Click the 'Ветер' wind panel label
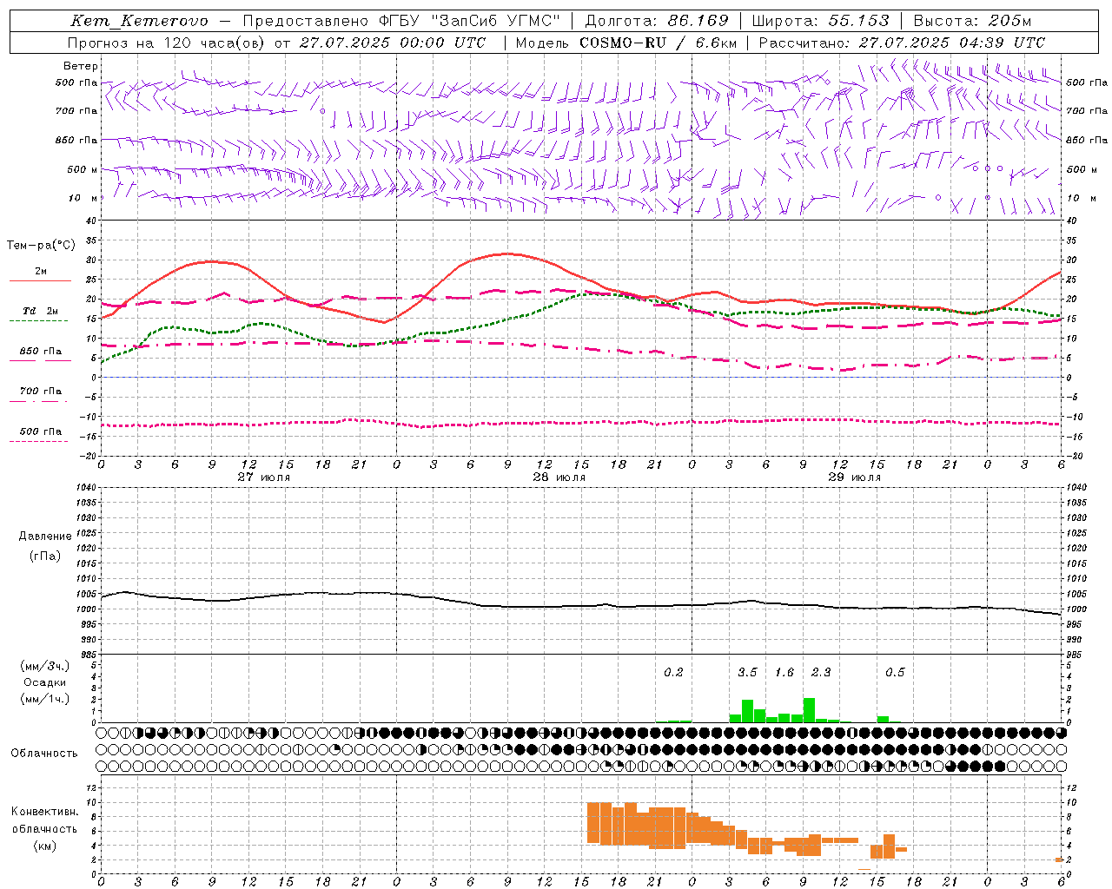This screenshot has height=889, width=1112. 81,66
